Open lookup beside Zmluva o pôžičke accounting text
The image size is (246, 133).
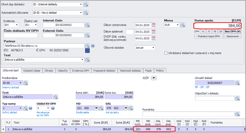coord(56,97)
